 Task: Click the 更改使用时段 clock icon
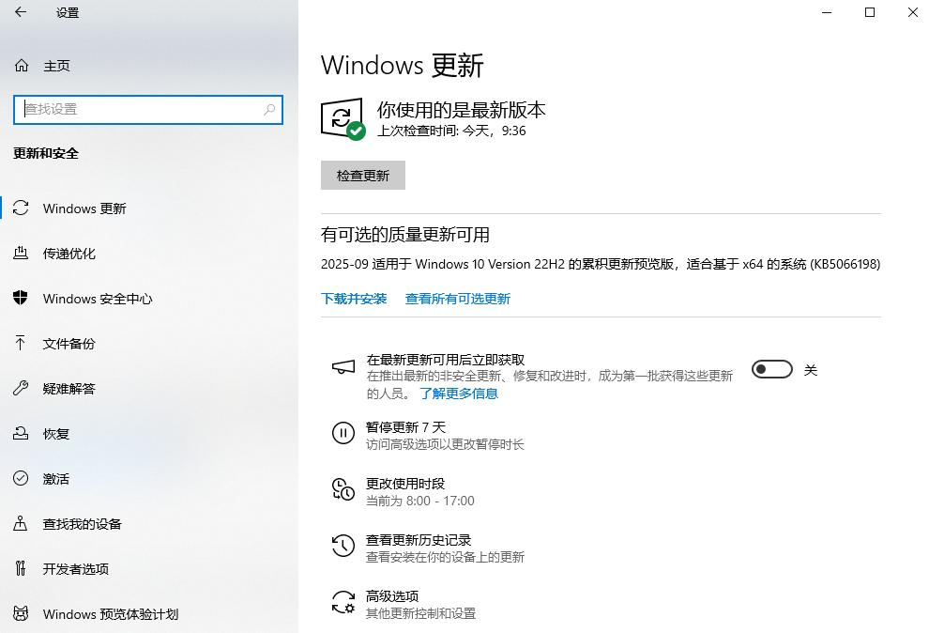(343, 489)
